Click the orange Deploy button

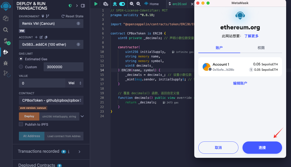pos(29,116)
